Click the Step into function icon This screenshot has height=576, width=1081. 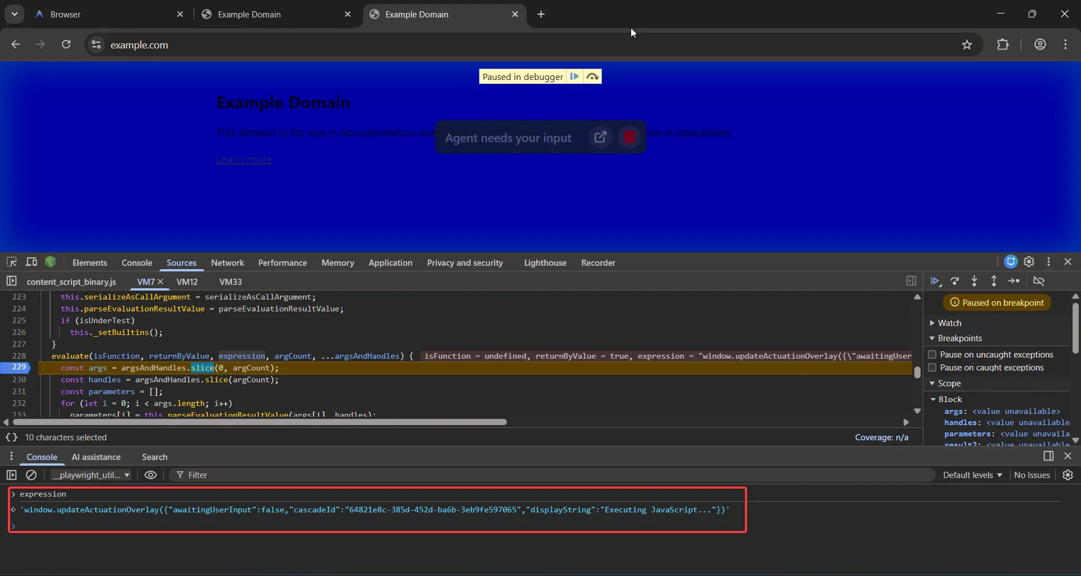974,281
